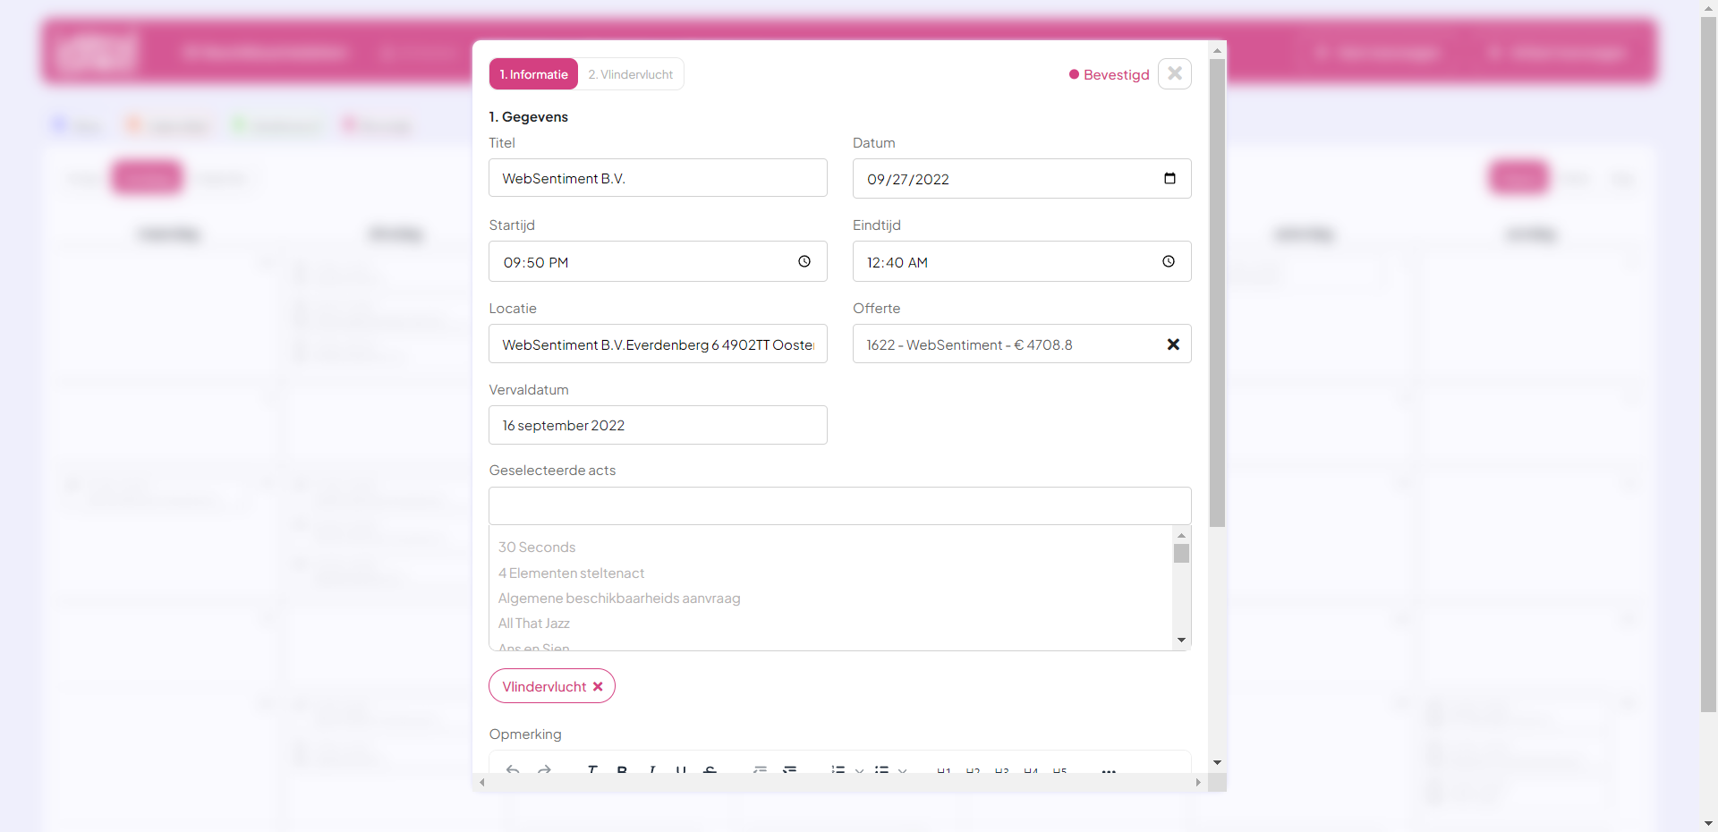Image resolution: width=1718 pixels, height=832 pixels.
Task: Open the Datum calendar picker icon
Action: point(1169,178)
